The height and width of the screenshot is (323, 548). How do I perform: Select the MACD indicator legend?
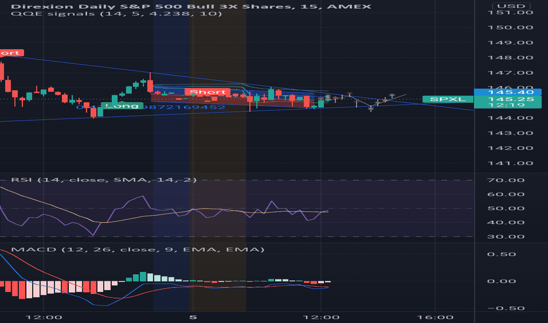[x=138, y=250]
